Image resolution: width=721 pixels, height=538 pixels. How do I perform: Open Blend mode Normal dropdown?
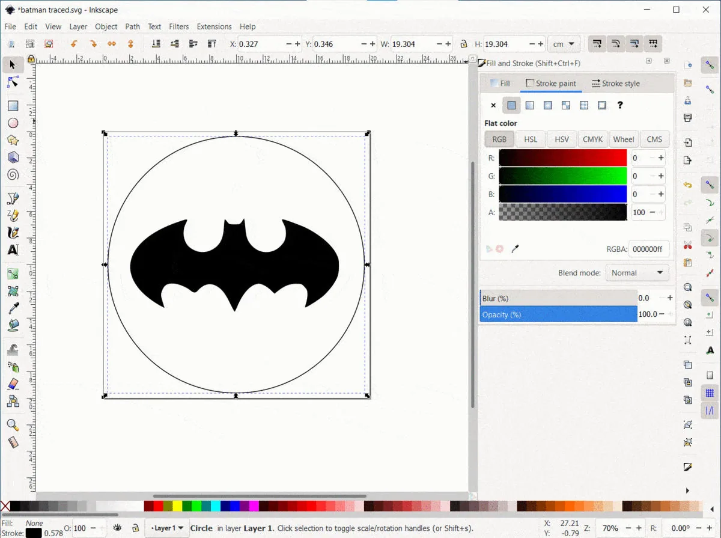tap(637, 273)
